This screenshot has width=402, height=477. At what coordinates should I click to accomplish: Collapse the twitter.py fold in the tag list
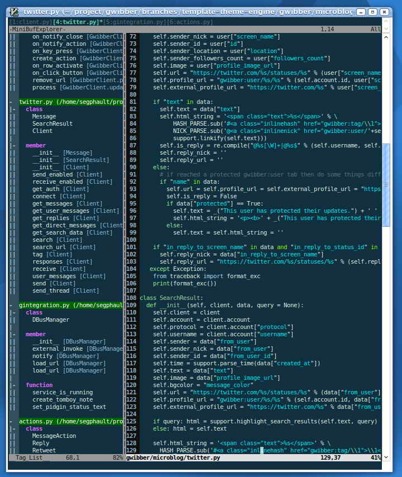[x=12, y=102]
